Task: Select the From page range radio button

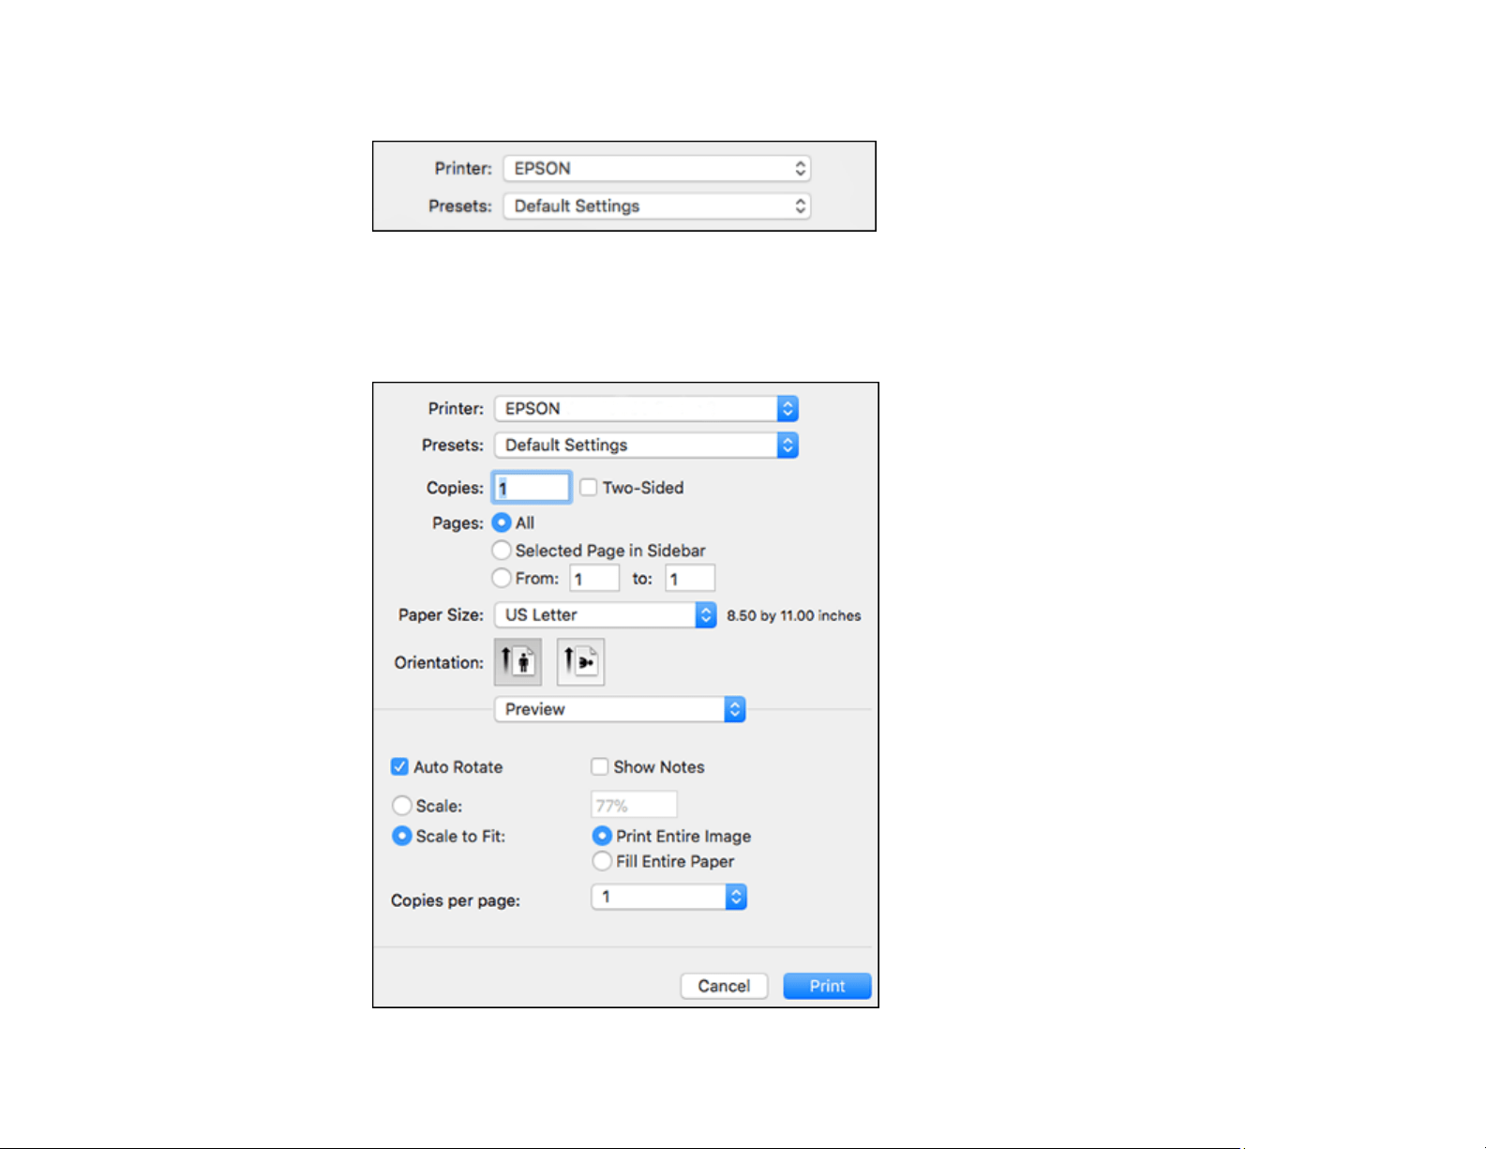Action: click(x=502, y=578)
